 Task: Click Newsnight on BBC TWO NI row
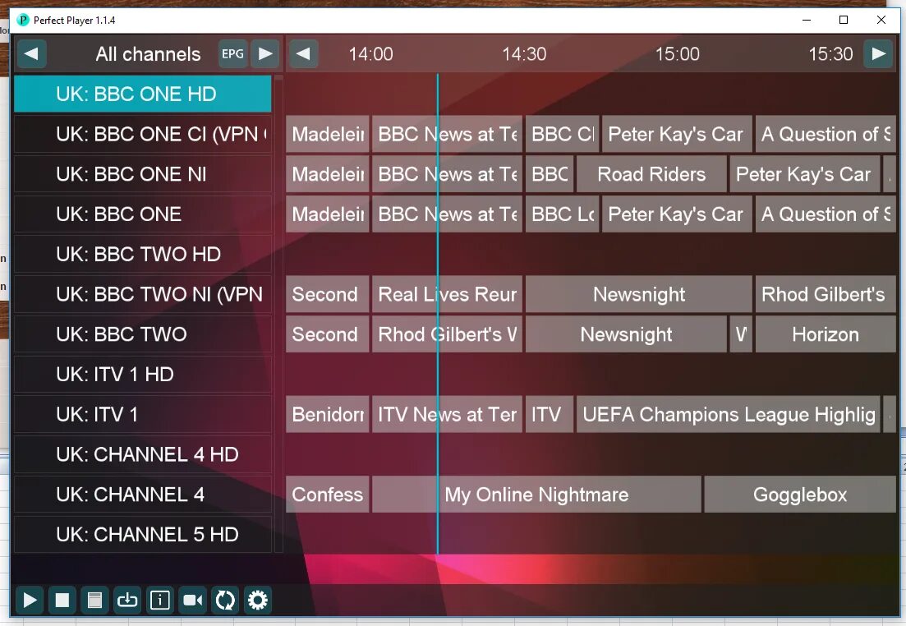click(638, 294)
